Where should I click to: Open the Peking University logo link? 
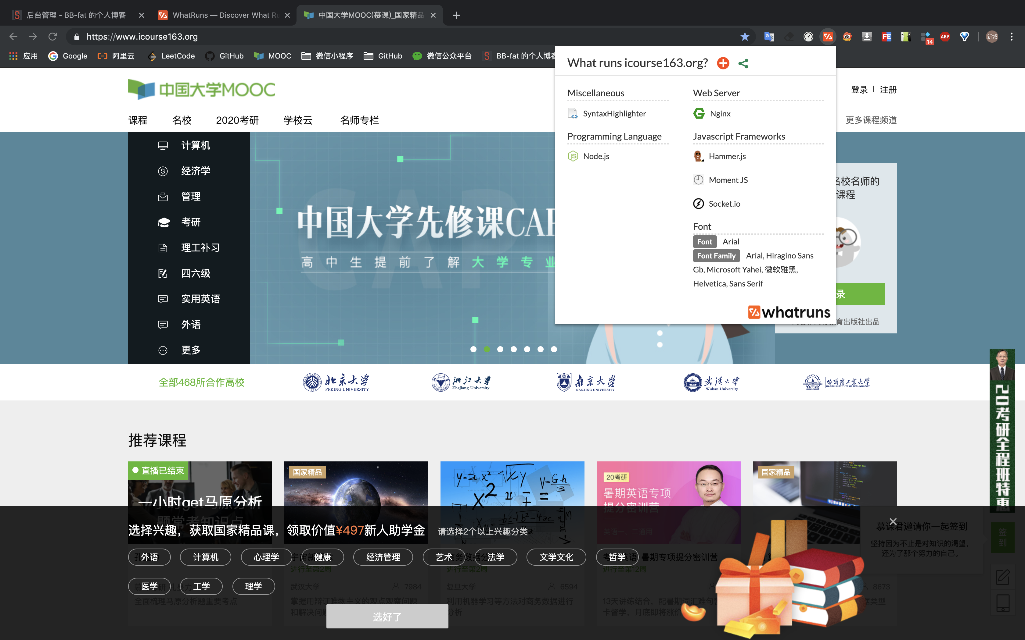(x=336, y=382)
